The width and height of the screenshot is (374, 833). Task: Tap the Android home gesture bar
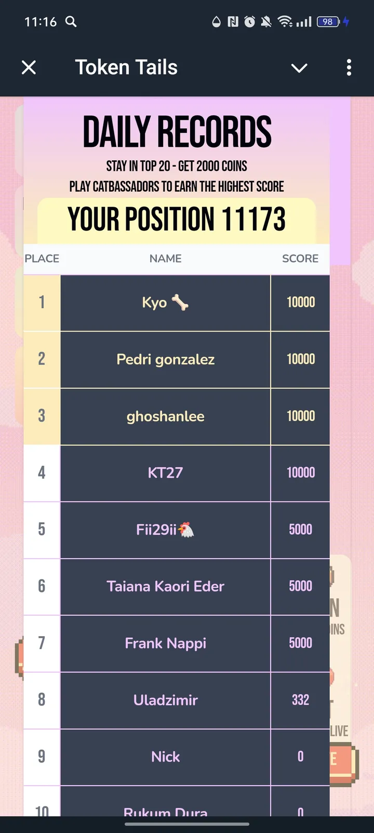[x=187, y=824]
